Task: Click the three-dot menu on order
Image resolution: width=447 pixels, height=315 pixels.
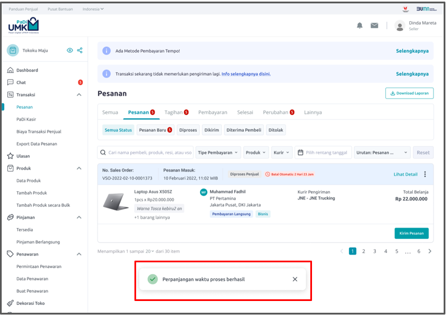Action: (x=425, y=174)
